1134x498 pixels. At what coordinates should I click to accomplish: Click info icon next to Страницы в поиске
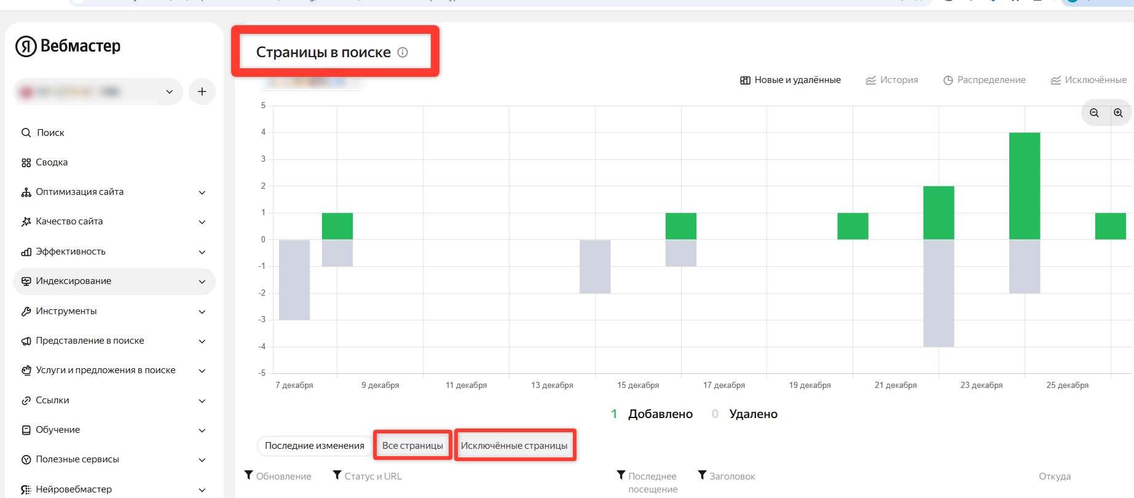point(403,52)
